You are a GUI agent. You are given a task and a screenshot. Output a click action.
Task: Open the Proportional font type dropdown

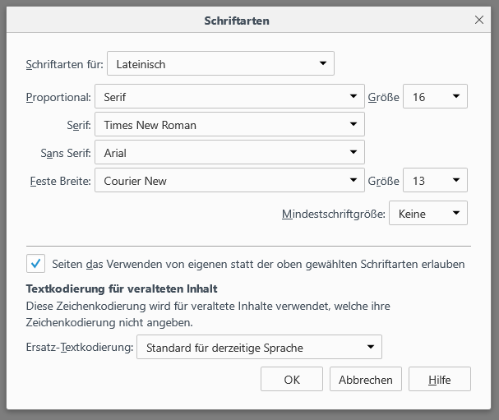coord(229,96)
